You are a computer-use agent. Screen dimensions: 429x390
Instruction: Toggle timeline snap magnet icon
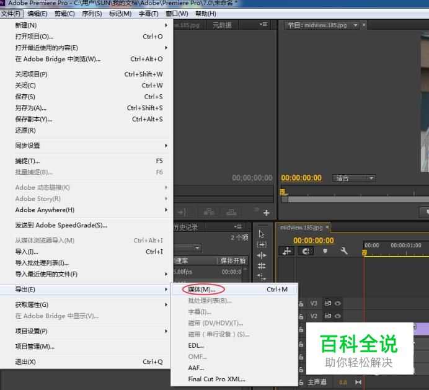click(x=306, y=251)
